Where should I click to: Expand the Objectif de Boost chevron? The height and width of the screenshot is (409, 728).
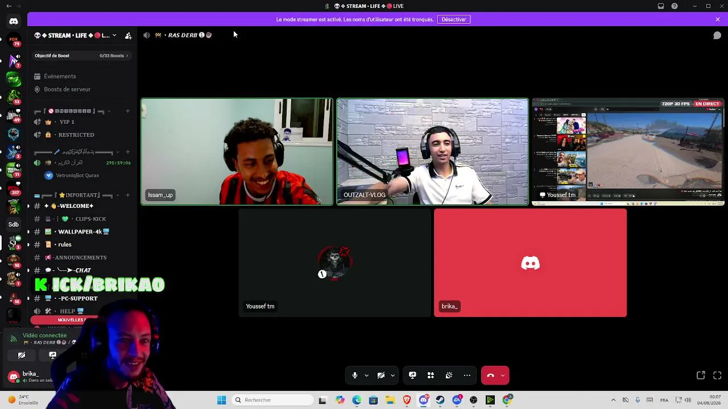point(127,56)
